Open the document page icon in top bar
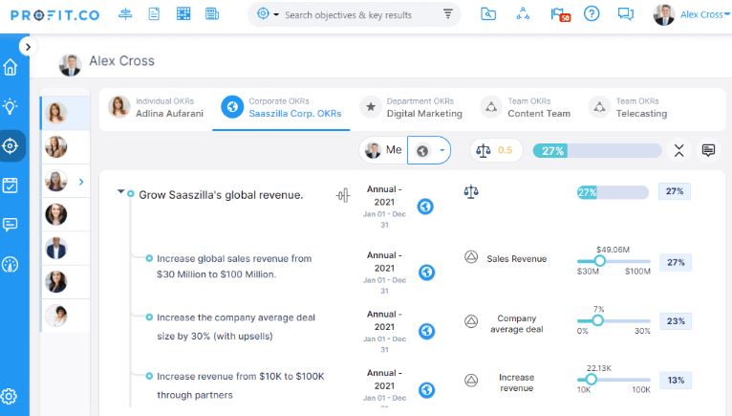The width and height of the screenshot is (732, 416). point(154,14)
